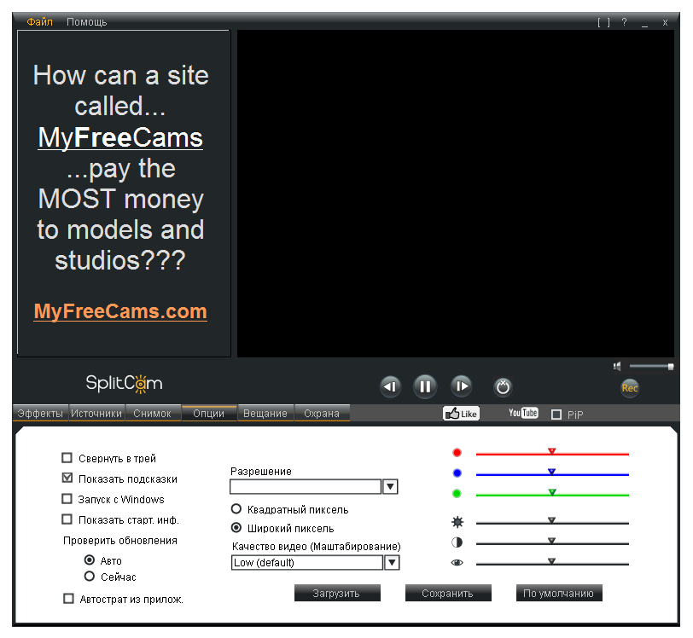Viewport: 693px width, 638px height.
Task: Switch to the Опции tab
Action: [209, 414]
